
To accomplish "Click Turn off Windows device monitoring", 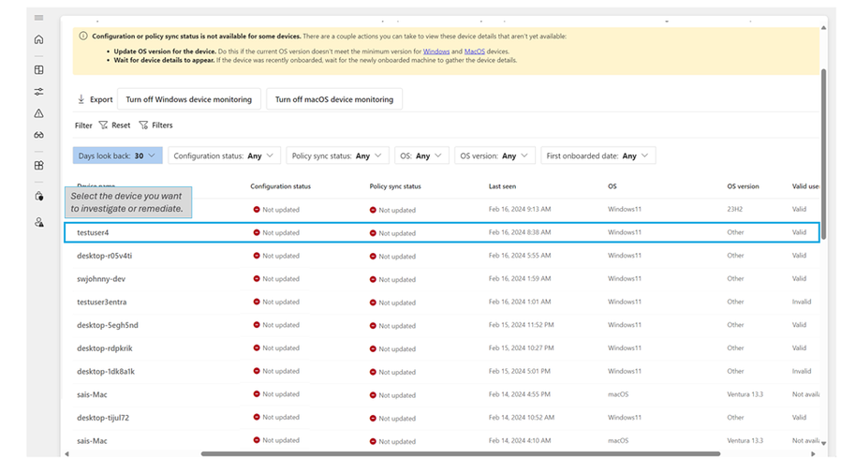I will coord(189,99).
